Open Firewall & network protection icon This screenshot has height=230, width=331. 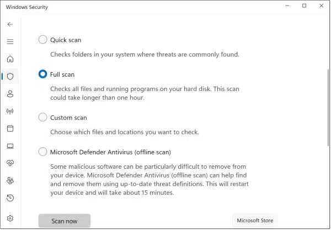(x=10, y=111)
